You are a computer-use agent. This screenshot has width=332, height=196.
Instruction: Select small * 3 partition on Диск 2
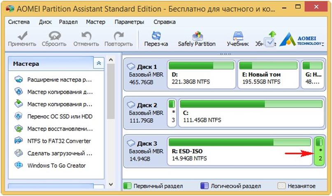coord(172,113)
